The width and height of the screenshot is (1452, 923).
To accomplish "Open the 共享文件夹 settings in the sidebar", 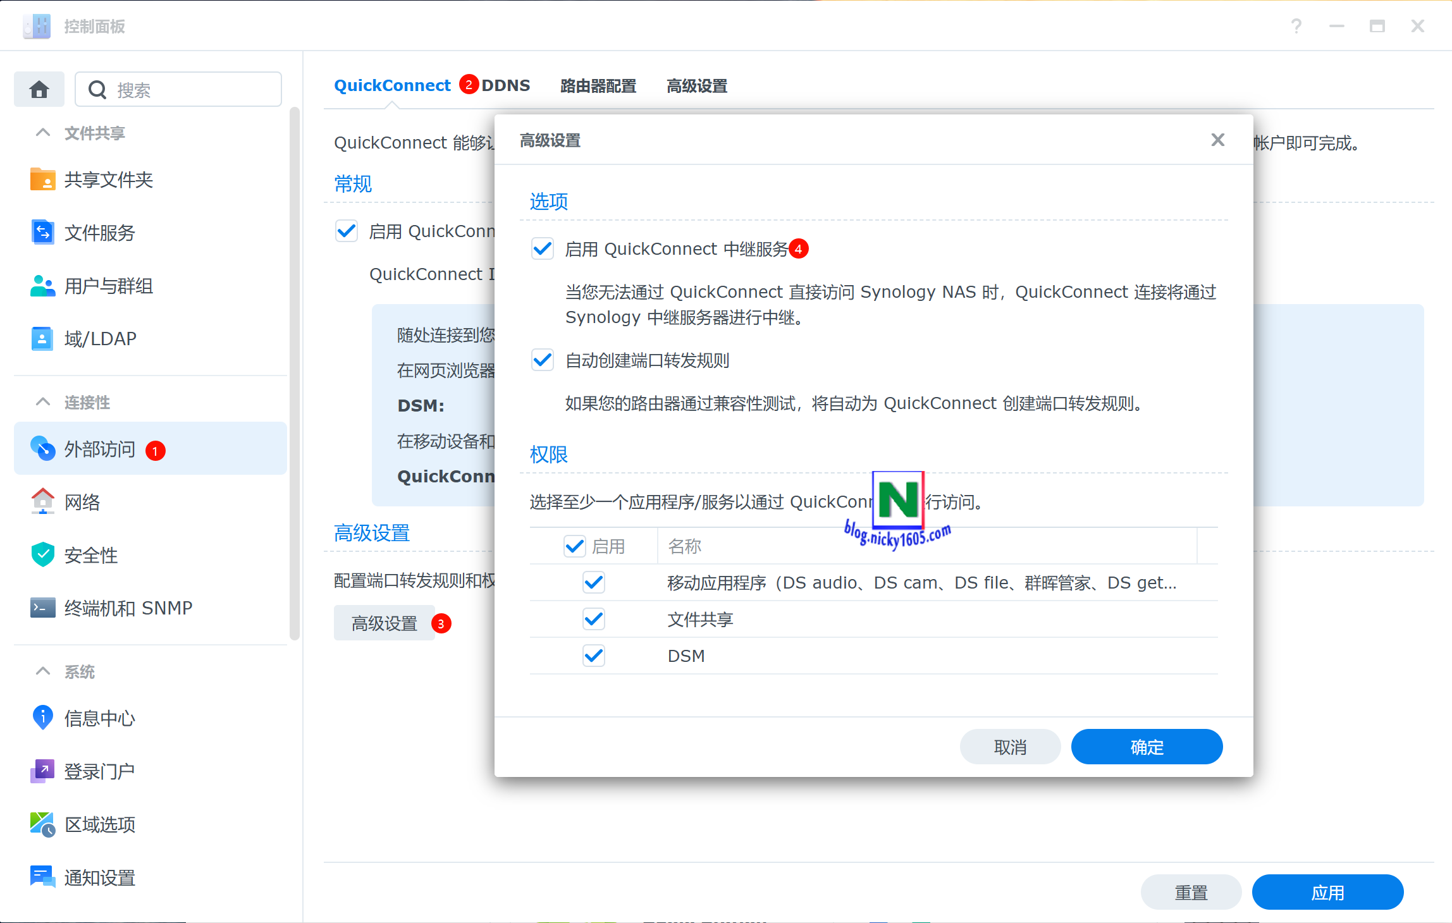I will coord(108,180).
